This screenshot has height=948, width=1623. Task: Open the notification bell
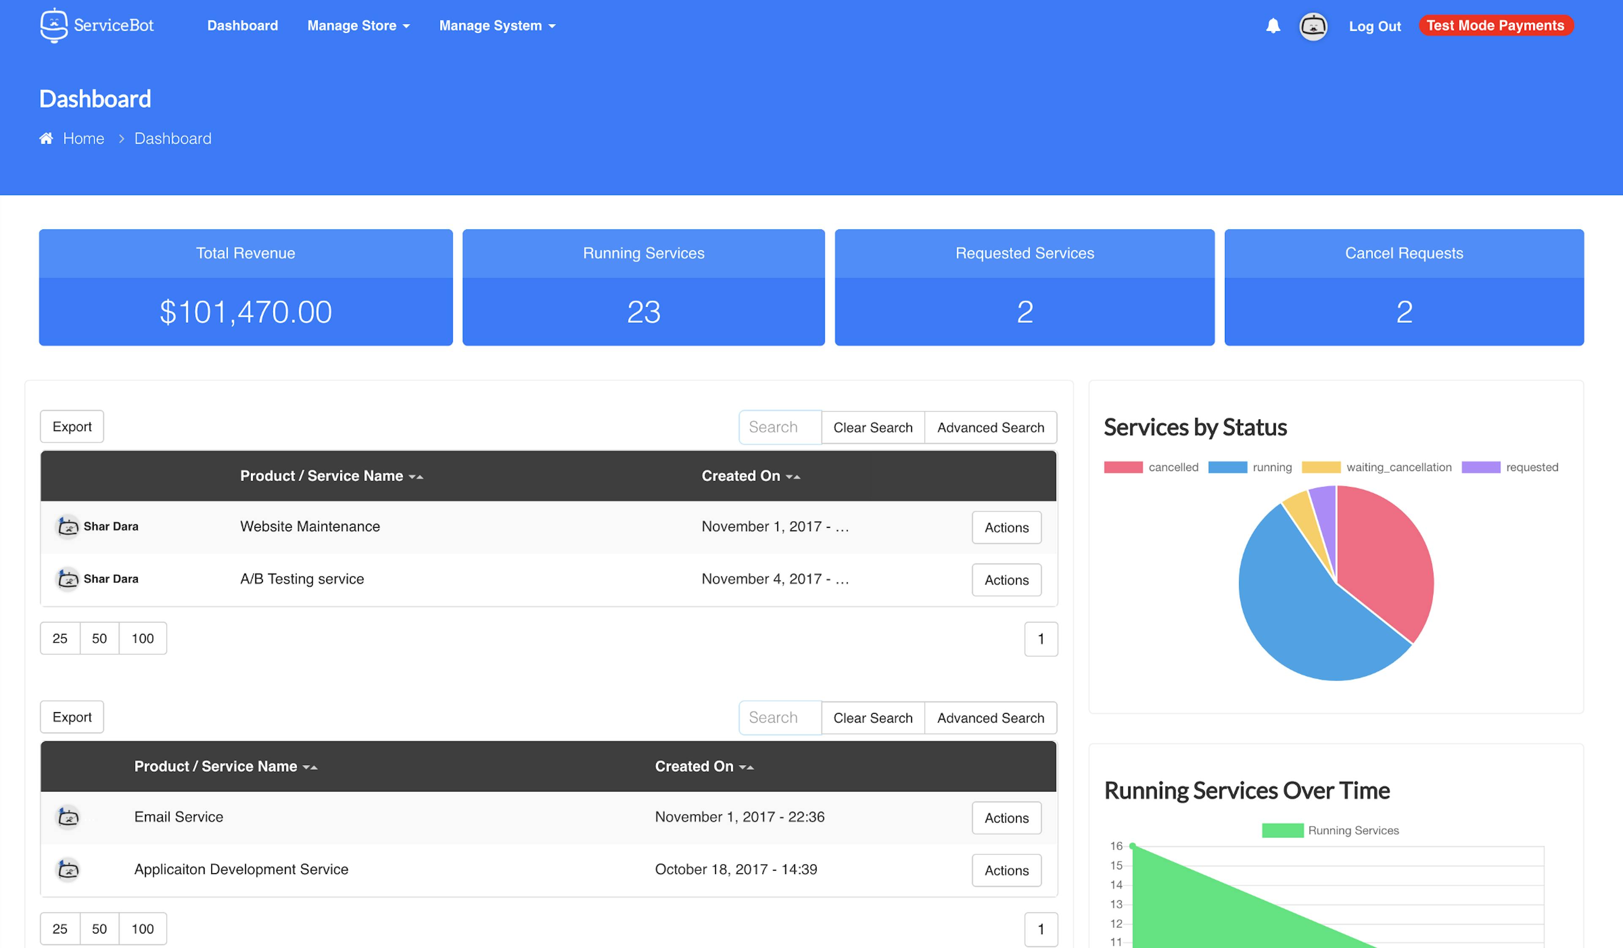pyautogui.click(x=1274, y=26)
